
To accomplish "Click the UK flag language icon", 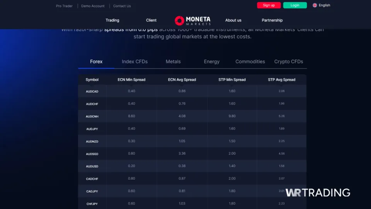I will point(315,5).
